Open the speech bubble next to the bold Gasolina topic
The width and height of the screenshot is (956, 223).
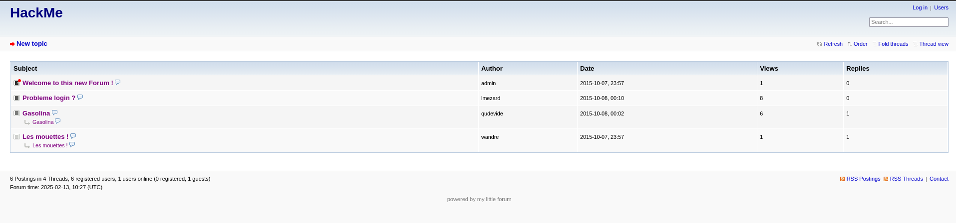click(55, 112)
